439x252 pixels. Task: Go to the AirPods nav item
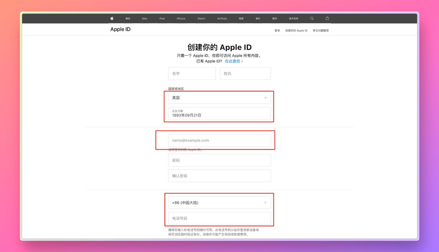222,19
